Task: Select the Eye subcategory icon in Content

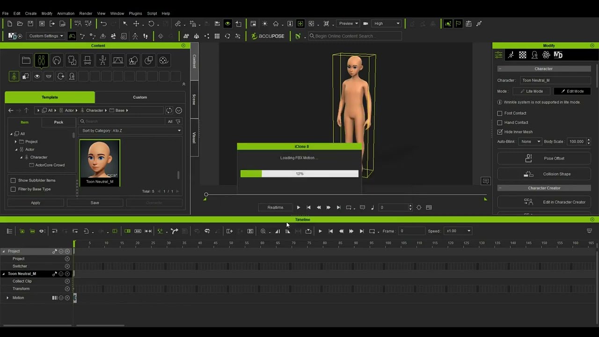Action: click(x=37, y=76)
